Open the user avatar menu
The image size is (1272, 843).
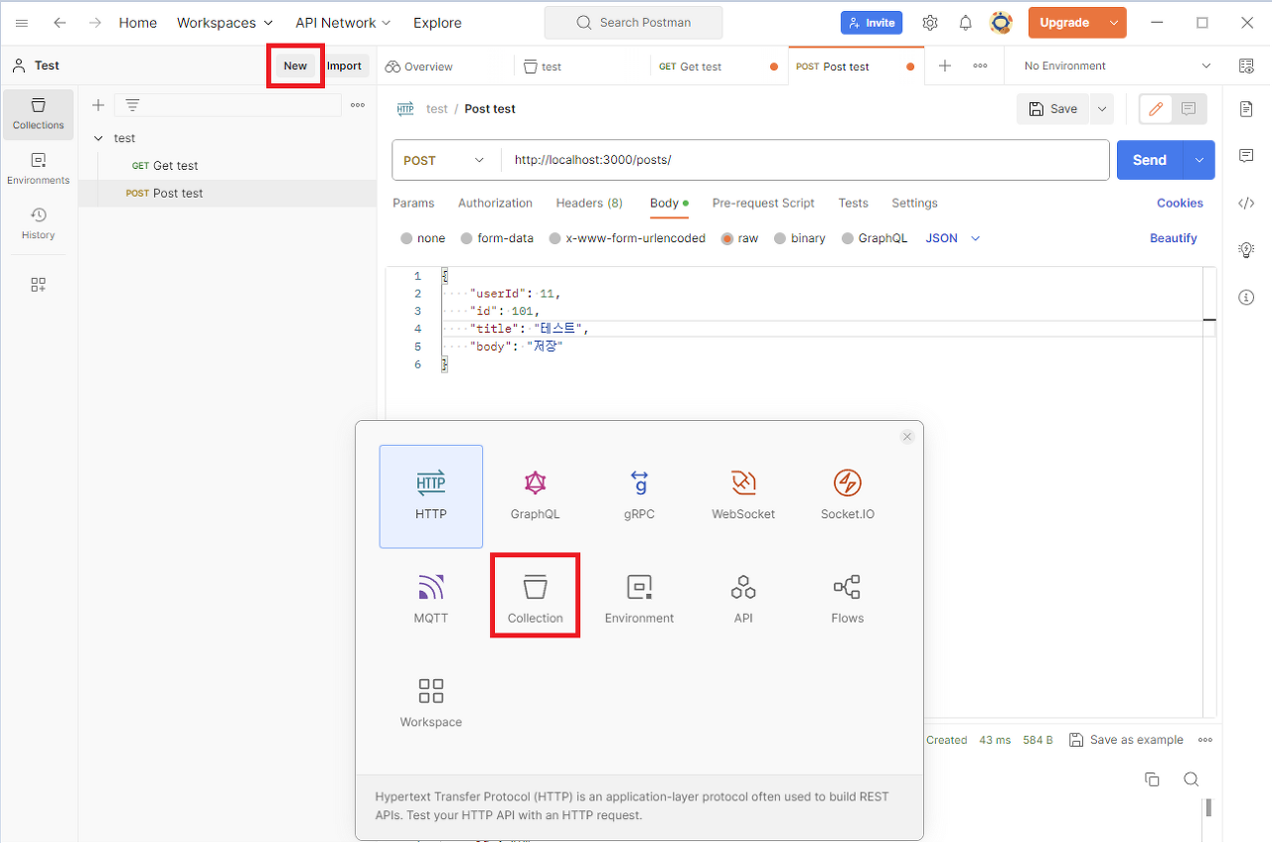click(x=1001, y=22)
